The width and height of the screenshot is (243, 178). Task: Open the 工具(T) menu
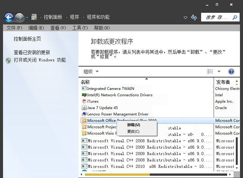80,28
